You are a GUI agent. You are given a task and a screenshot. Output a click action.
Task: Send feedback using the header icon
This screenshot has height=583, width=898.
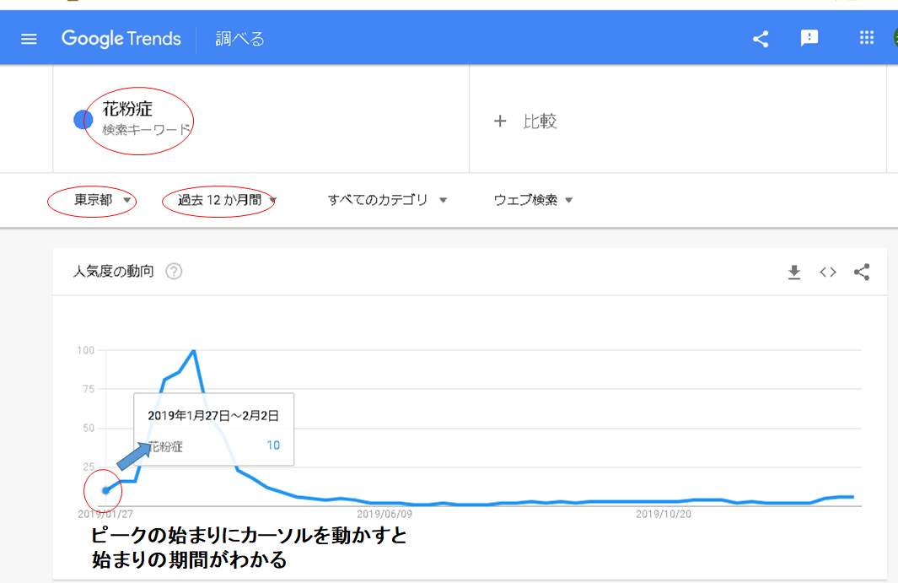pos(809,39)
